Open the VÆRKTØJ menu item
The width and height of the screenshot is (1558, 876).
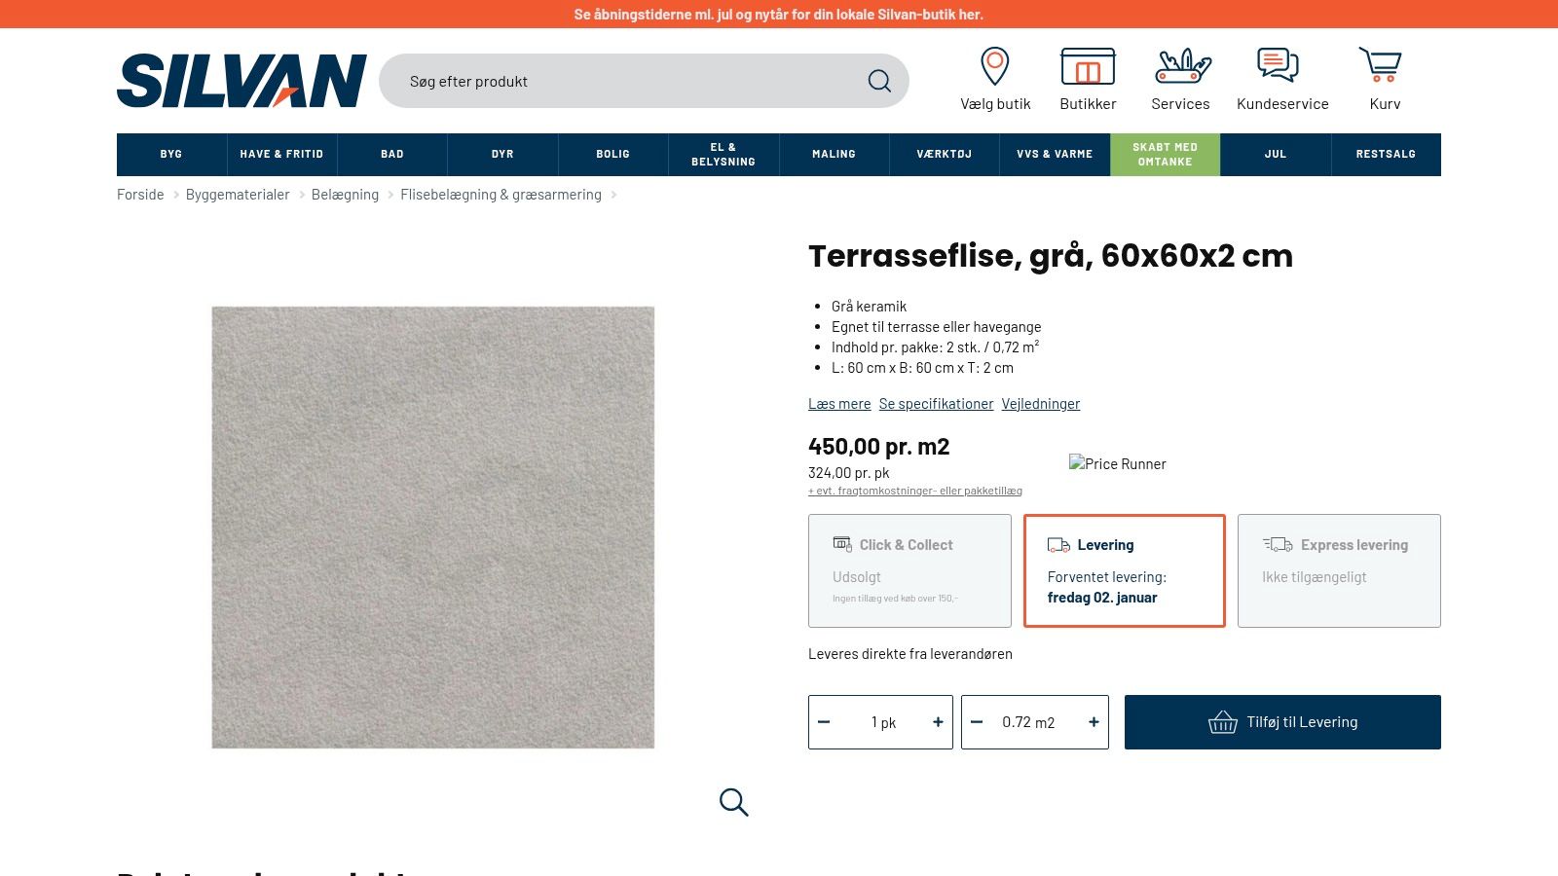(945, 154)
